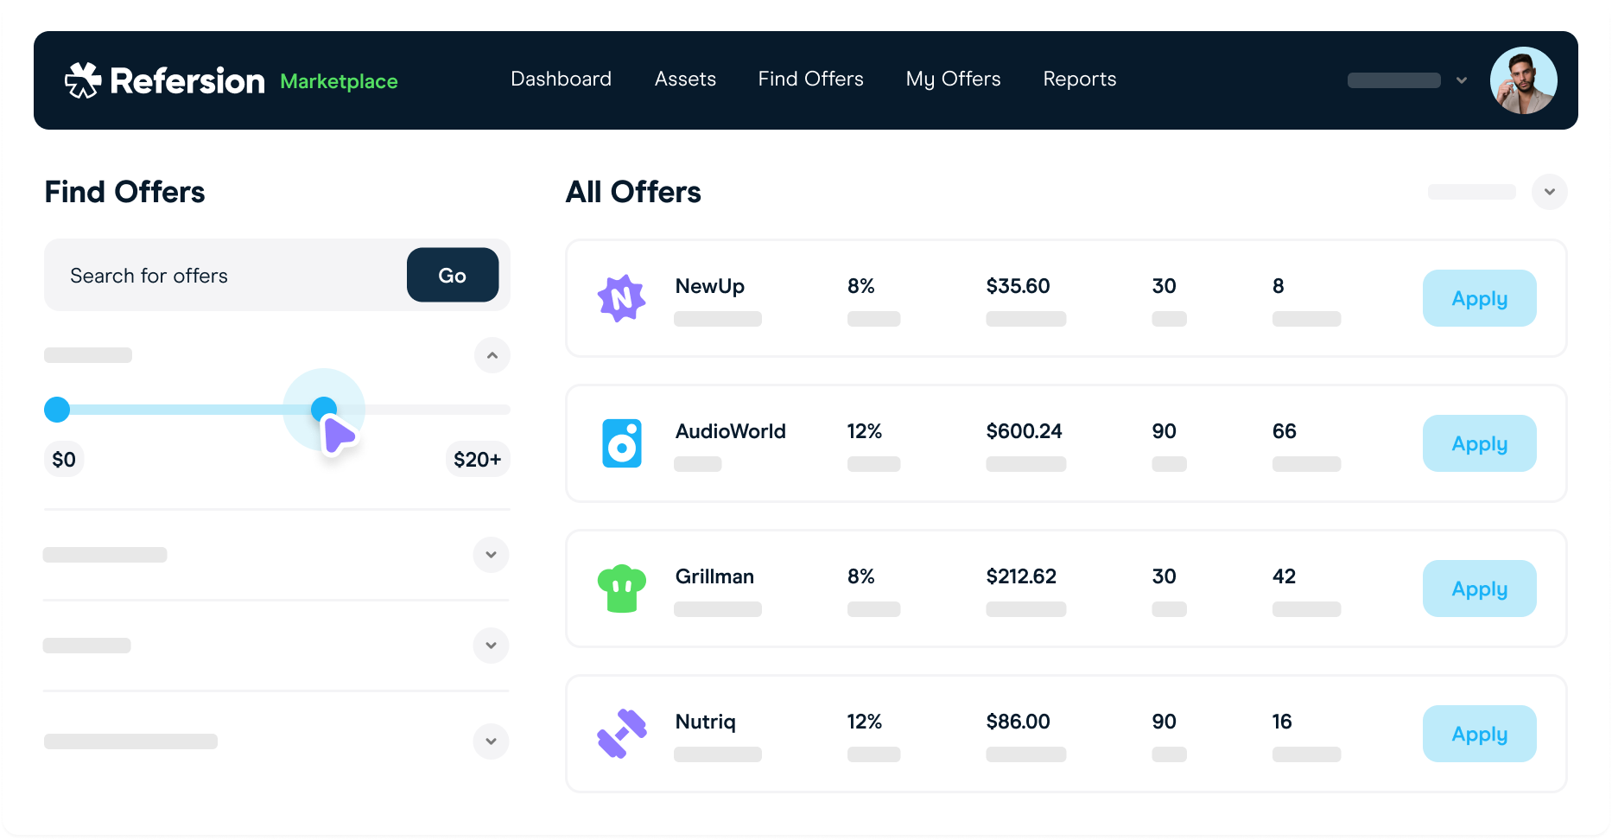Click the 30 value in NewUp row
The image size is (1612, 840).
click(x=1165, y=286)
